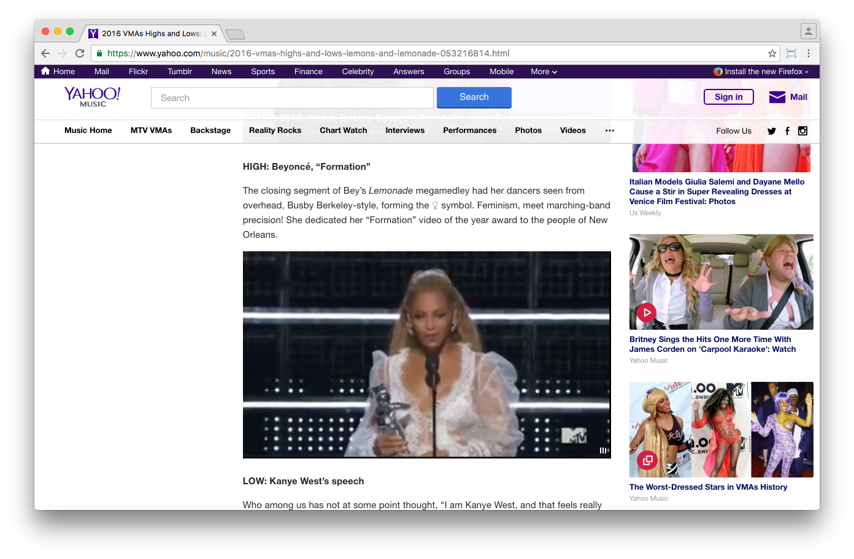Open News in the Yahoo top bar
The width and height of the screenshot is (854, 559).
[x=221, y=72]
